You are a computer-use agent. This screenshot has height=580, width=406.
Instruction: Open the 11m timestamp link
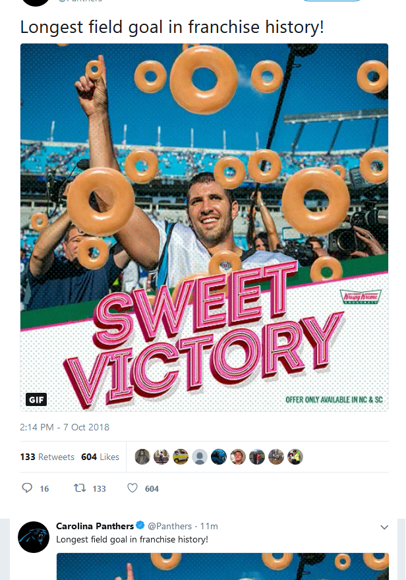pyautogui.click(x=209, y=526)
